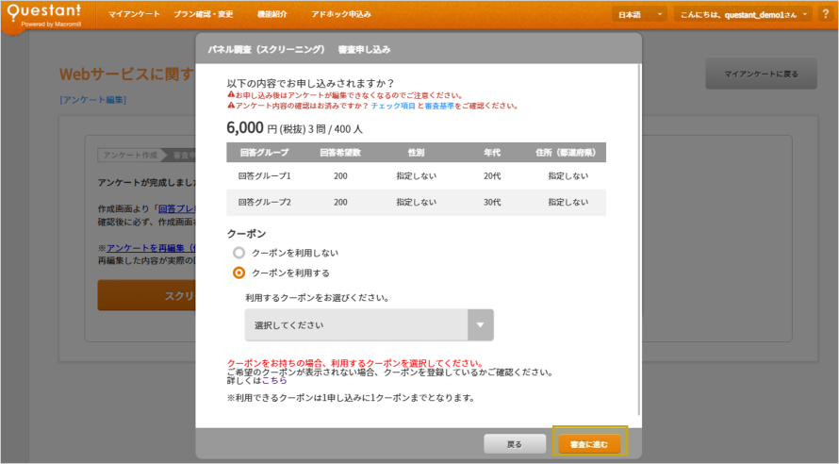Screen dimensions: 839x464
Task: Click the coupon dropdown arrow button
Action: click(x=481, y=325)
